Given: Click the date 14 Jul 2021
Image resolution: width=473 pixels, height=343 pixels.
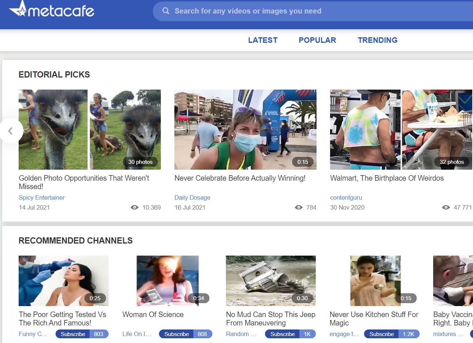Looking at the screenshot, I should (34, 207).
